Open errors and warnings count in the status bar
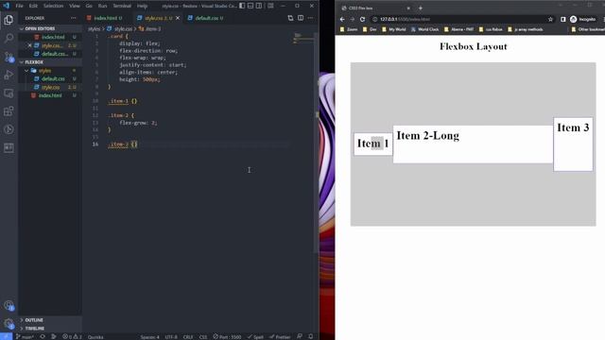The height and width of the screenshot is (340, 605). coord(72,336)
